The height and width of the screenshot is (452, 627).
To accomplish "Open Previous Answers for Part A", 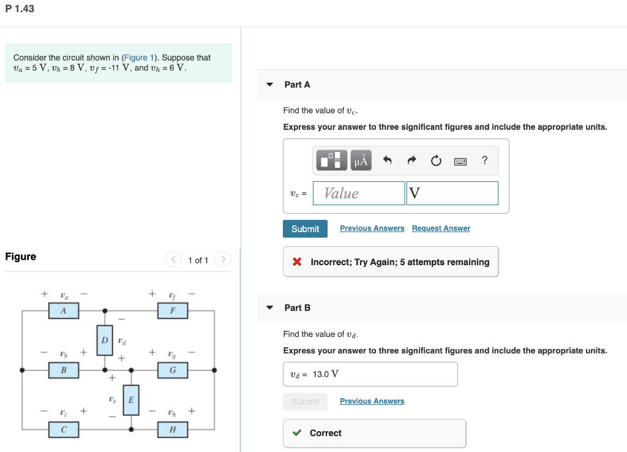I will click(x=372, y=228).
